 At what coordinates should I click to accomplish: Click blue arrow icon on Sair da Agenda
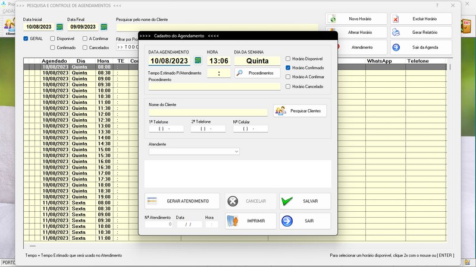pos(396,47)
